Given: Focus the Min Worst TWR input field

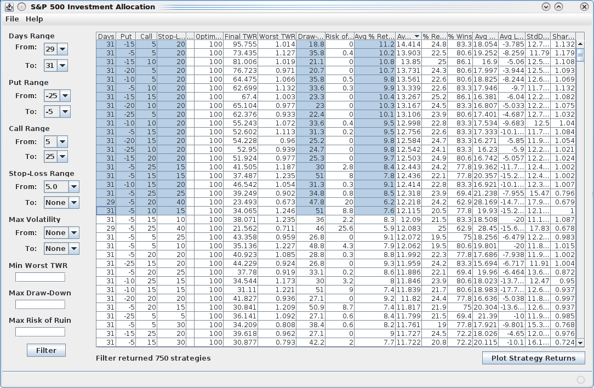Looking at the screenshot, I should coord(40,277).
